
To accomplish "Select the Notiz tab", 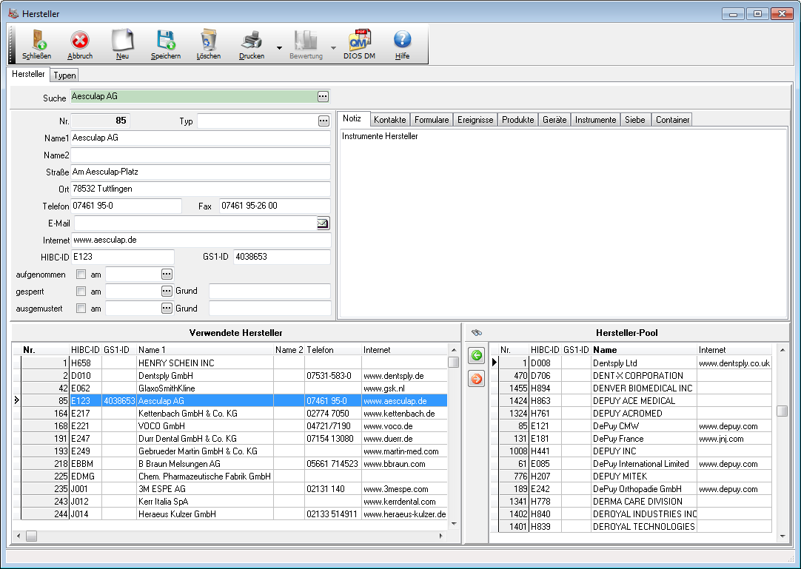I will point(352,118).
